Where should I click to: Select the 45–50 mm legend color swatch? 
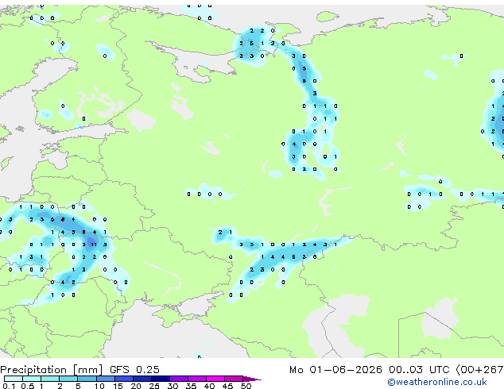pos(234,379)
